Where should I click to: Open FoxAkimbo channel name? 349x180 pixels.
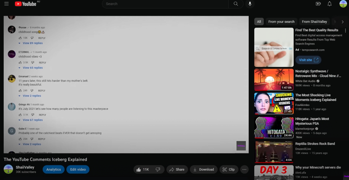click(302, 105)
